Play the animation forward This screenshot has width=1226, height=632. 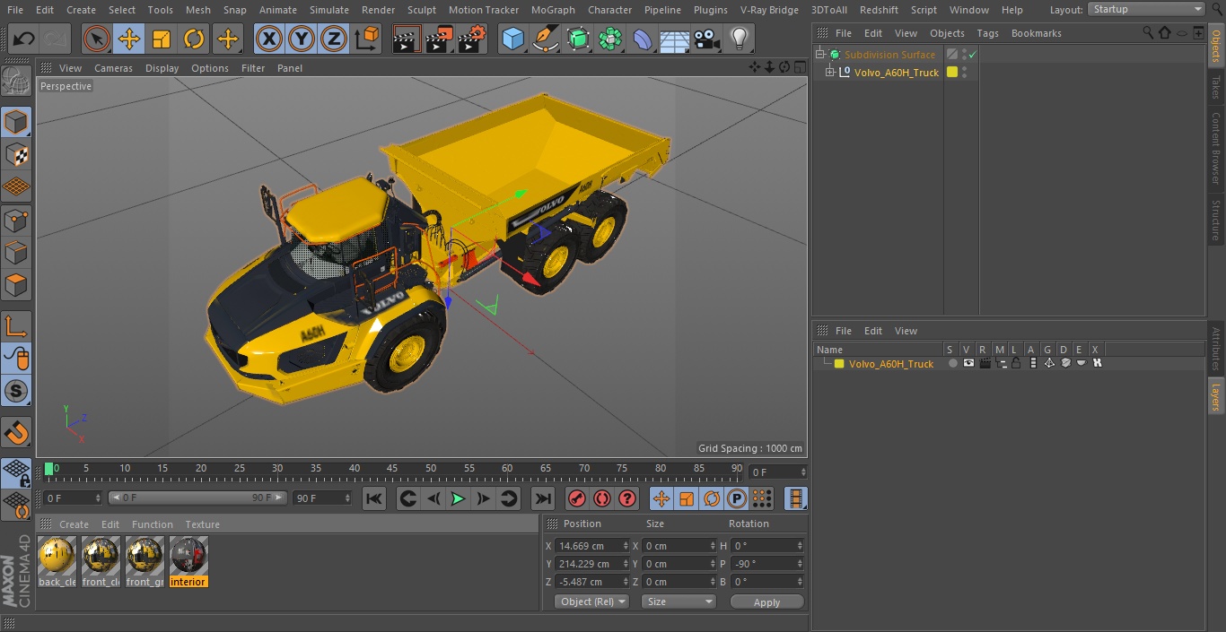[x=458, y=498]
